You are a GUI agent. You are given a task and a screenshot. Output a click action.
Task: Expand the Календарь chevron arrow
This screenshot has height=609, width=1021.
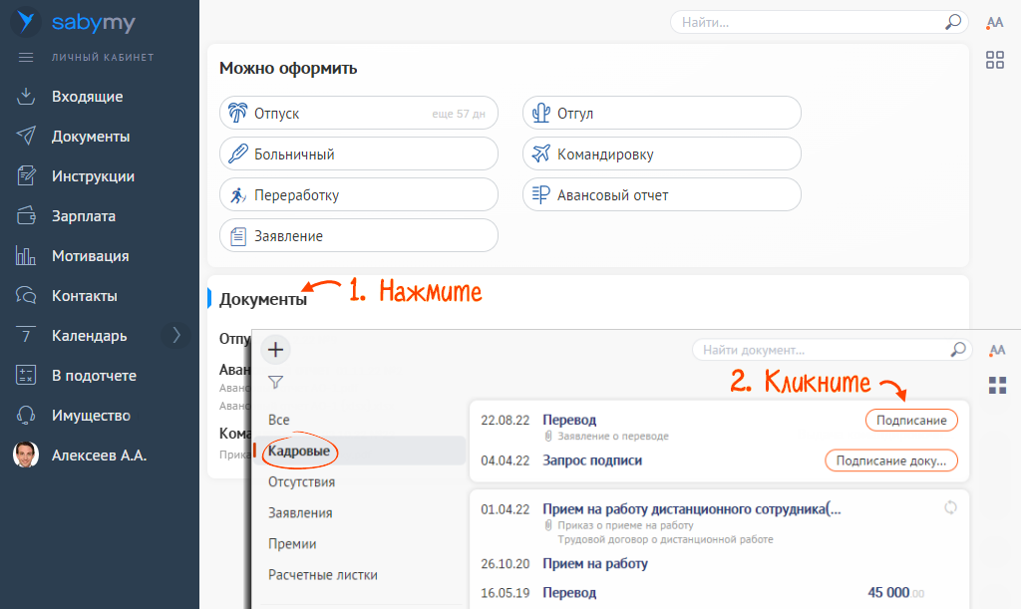(176, 336)
